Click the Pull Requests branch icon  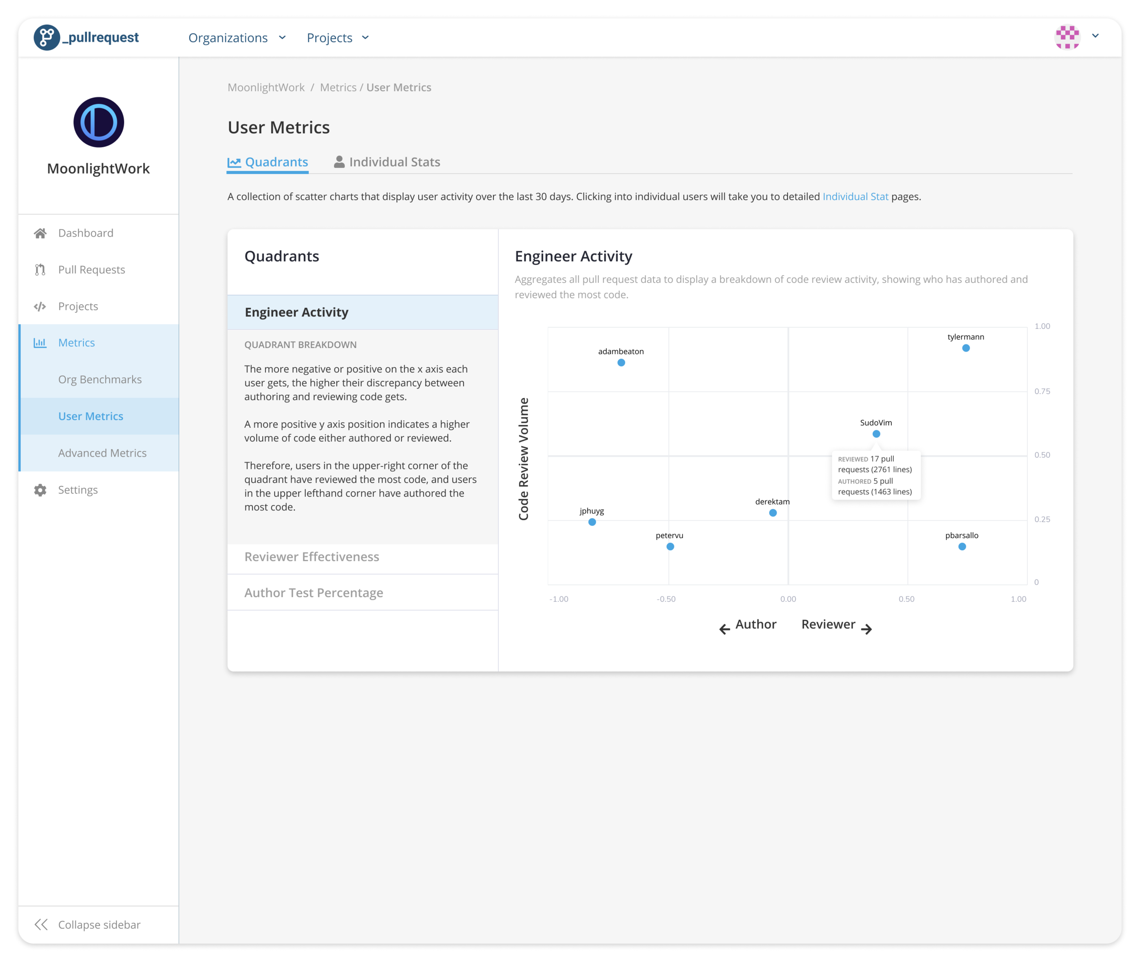coord(40,270)
